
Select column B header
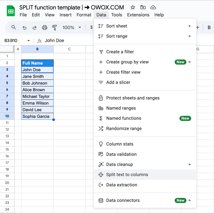pos(37,49)
